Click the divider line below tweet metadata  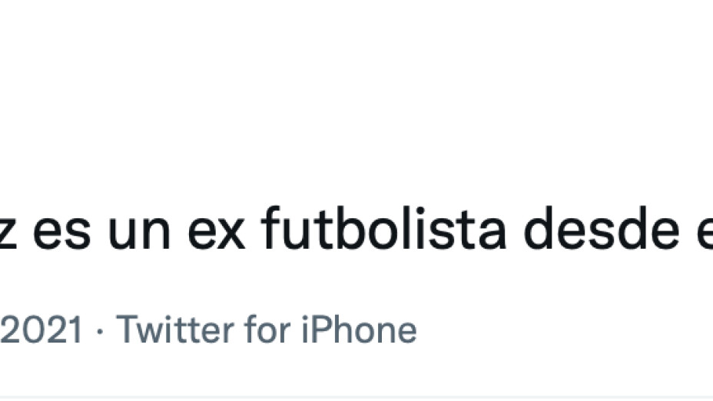click(x=356, y=397)
